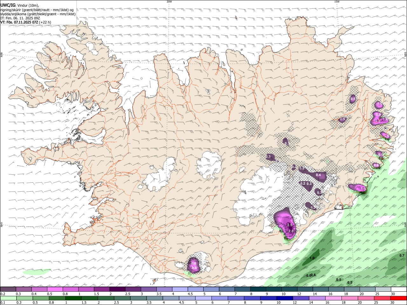Click the "20W" longitude label

pos(169,2)
